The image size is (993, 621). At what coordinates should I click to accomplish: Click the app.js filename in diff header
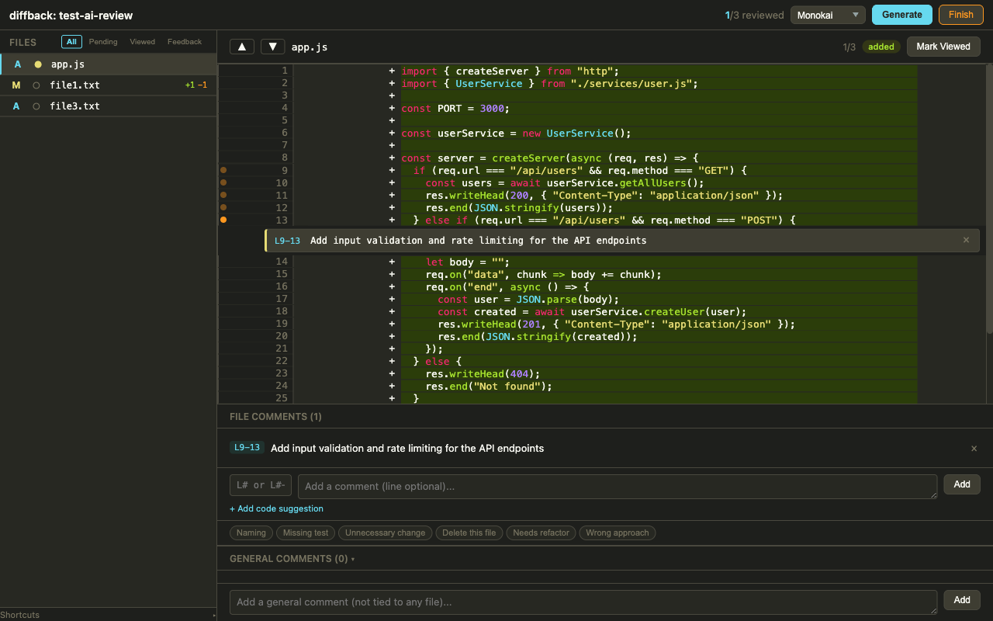coord(310,47)
